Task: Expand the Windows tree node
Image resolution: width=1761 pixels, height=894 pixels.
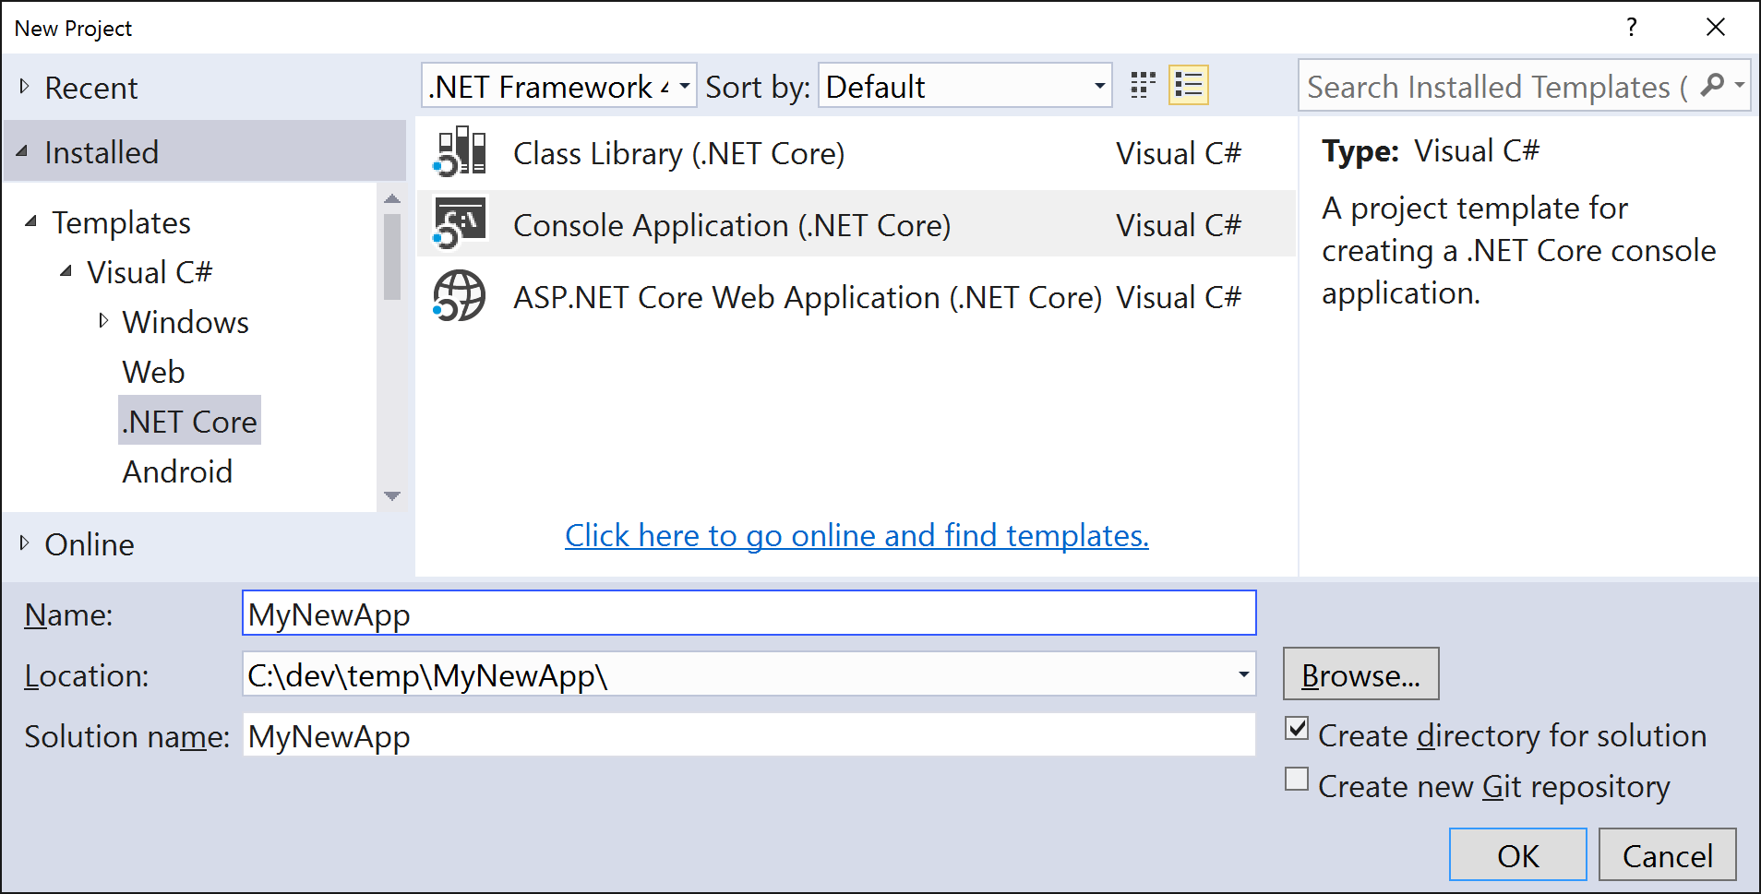Action: point(103,321)
